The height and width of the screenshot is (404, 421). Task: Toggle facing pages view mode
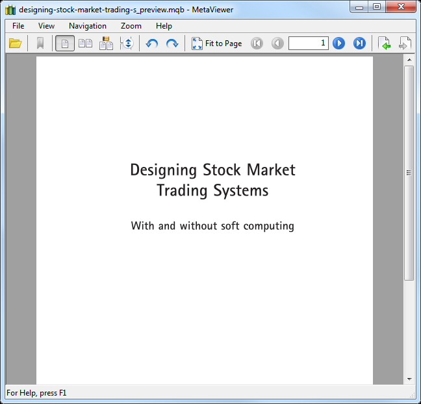pos(85,44)
